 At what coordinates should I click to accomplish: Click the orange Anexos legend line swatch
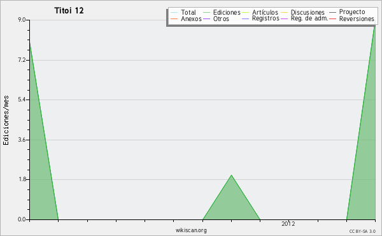[174, 18]
